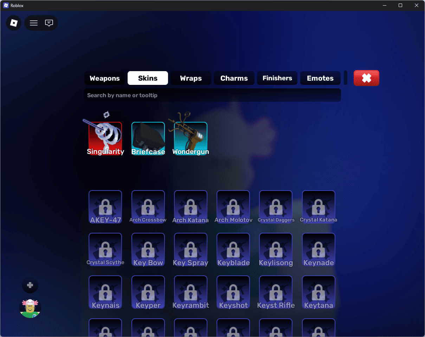This screenshot has width=425, height=337.
Task: Minimize the Roblox window
Action: click(x=384, y=5)
